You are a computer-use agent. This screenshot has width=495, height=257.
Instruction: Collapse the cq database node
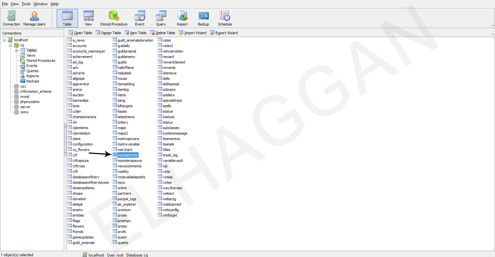[11, 45]
